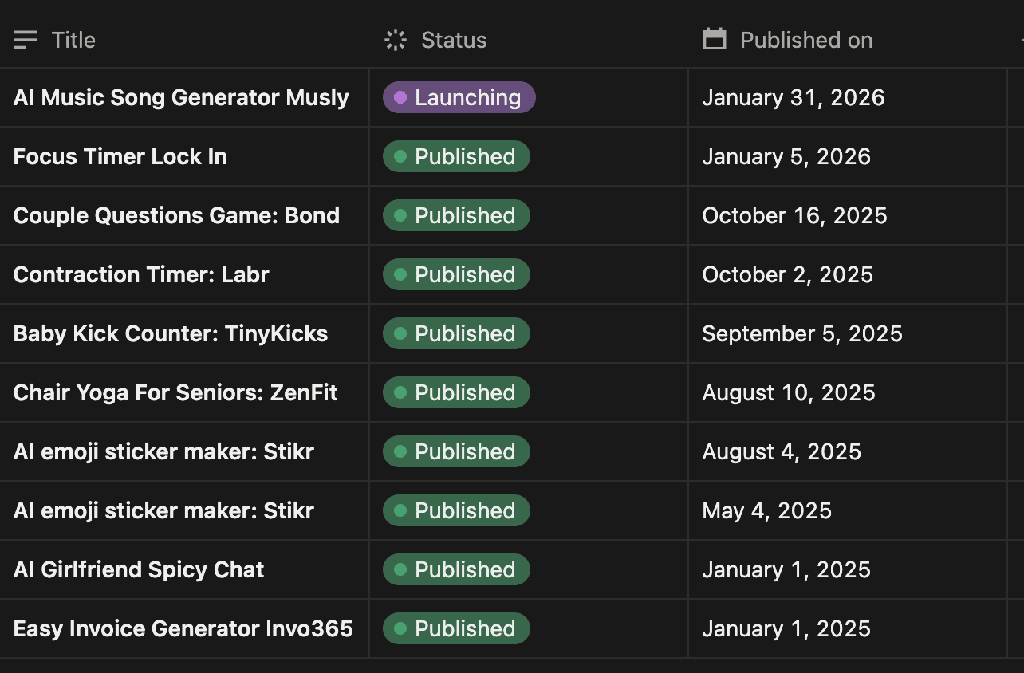Select the purple Launching status tag
The width and height of the screenshot is (1024, 673).
tap(459, 97)
